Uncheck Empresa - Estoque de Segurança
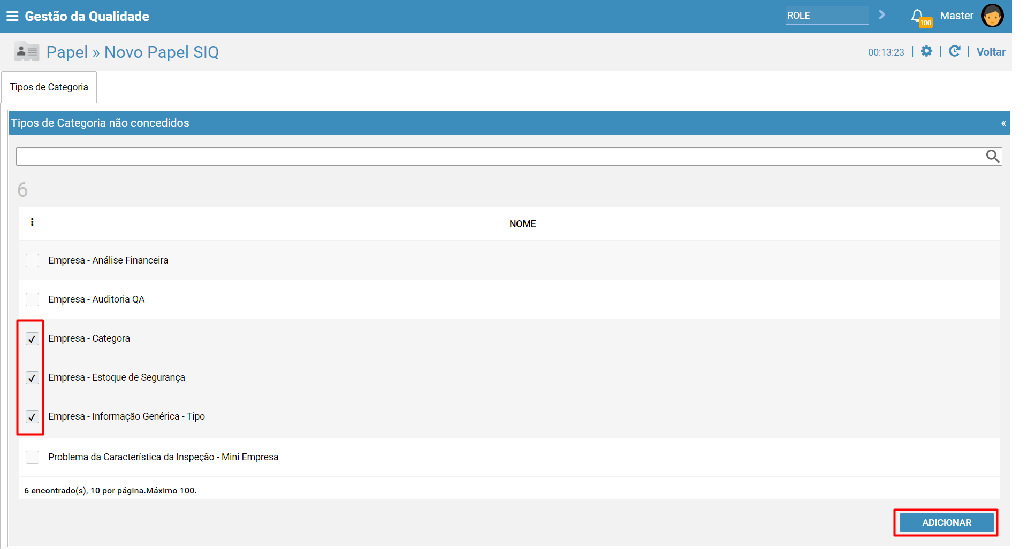1027x549 pixels. pos(32,377)
